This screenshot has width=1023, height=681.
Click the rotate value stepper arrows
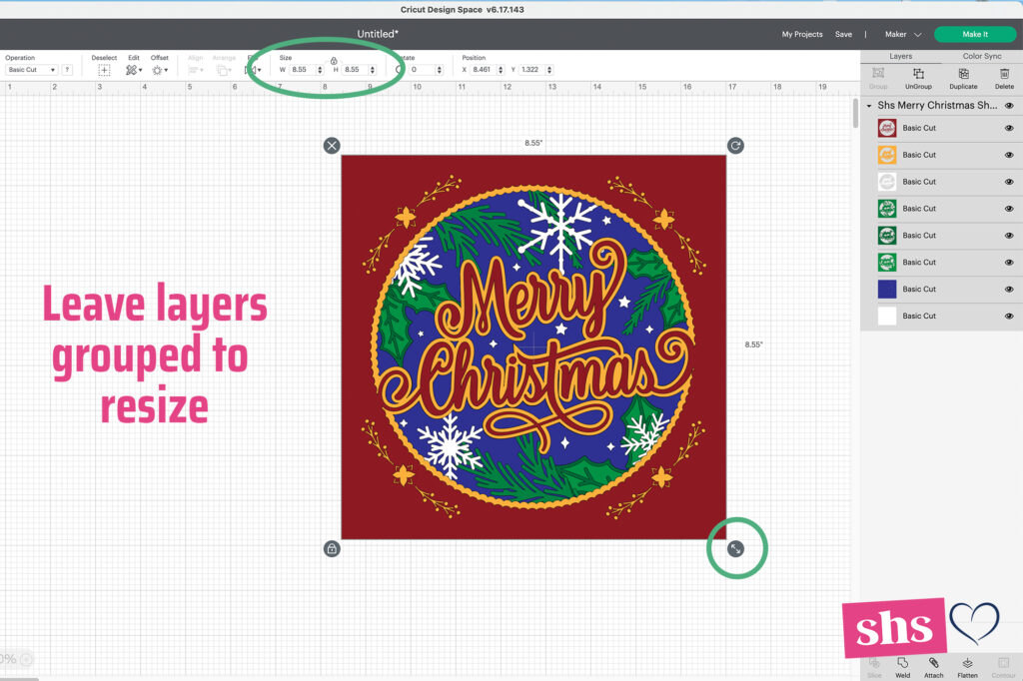click(440, 70)
